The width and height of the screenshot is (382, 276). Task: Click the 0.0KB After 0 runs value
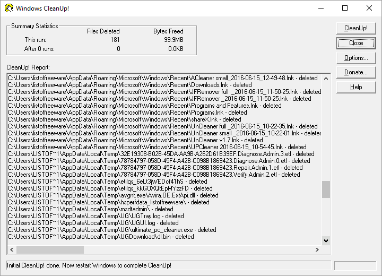[176, 49]
